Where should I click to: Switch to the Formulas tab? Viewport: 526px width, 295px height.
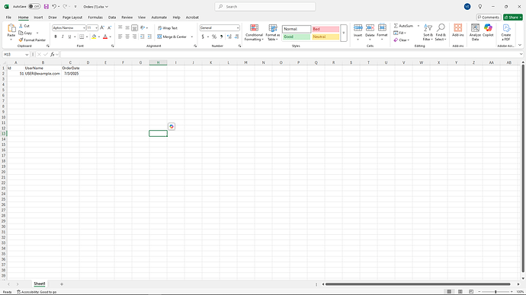(95, 17)
